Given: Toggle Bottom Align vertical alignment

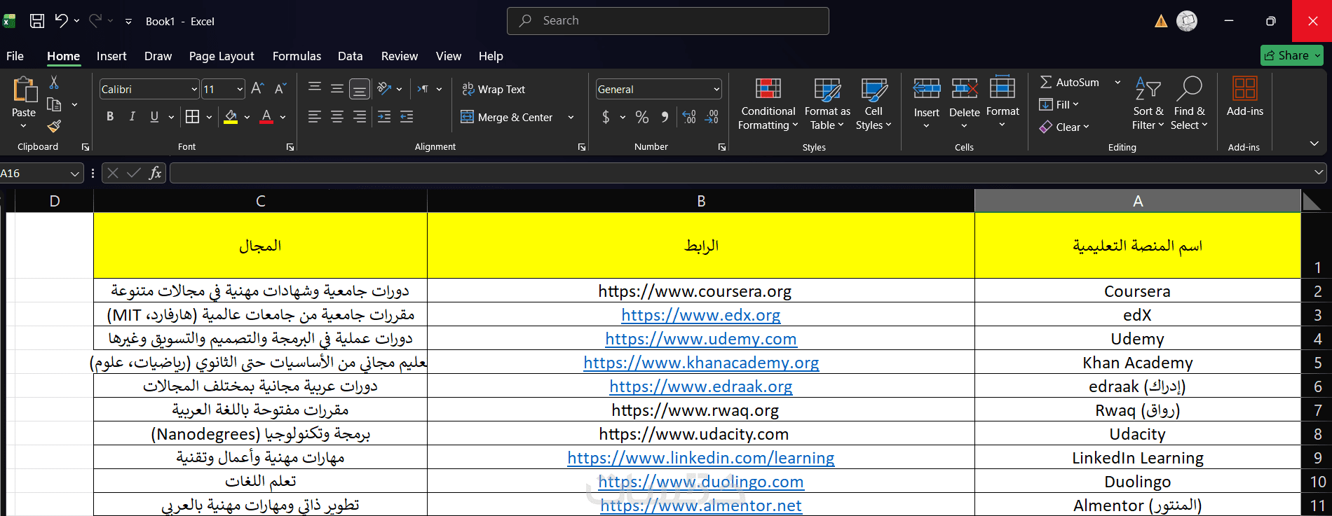Looking at the screenshot, I should (360, 89).
